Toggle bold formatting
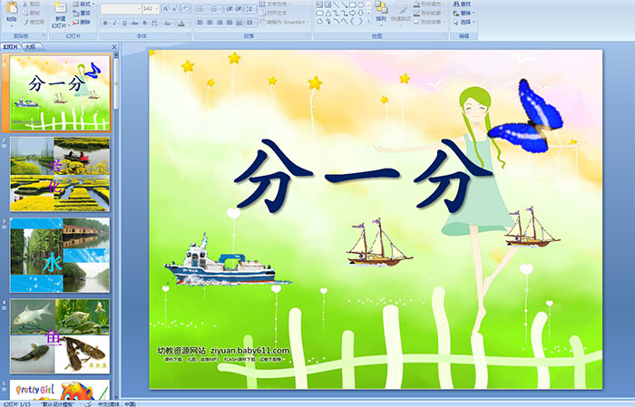This screenshot has height=407, width=635. coord(103,22)
